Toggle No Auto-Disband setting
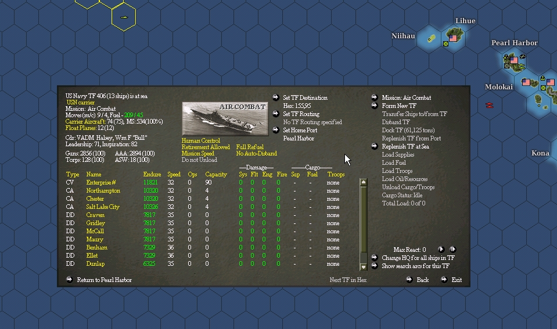 tap(257, 153)
